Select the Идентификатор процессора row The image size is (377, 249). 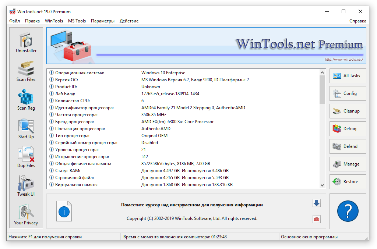184,108
